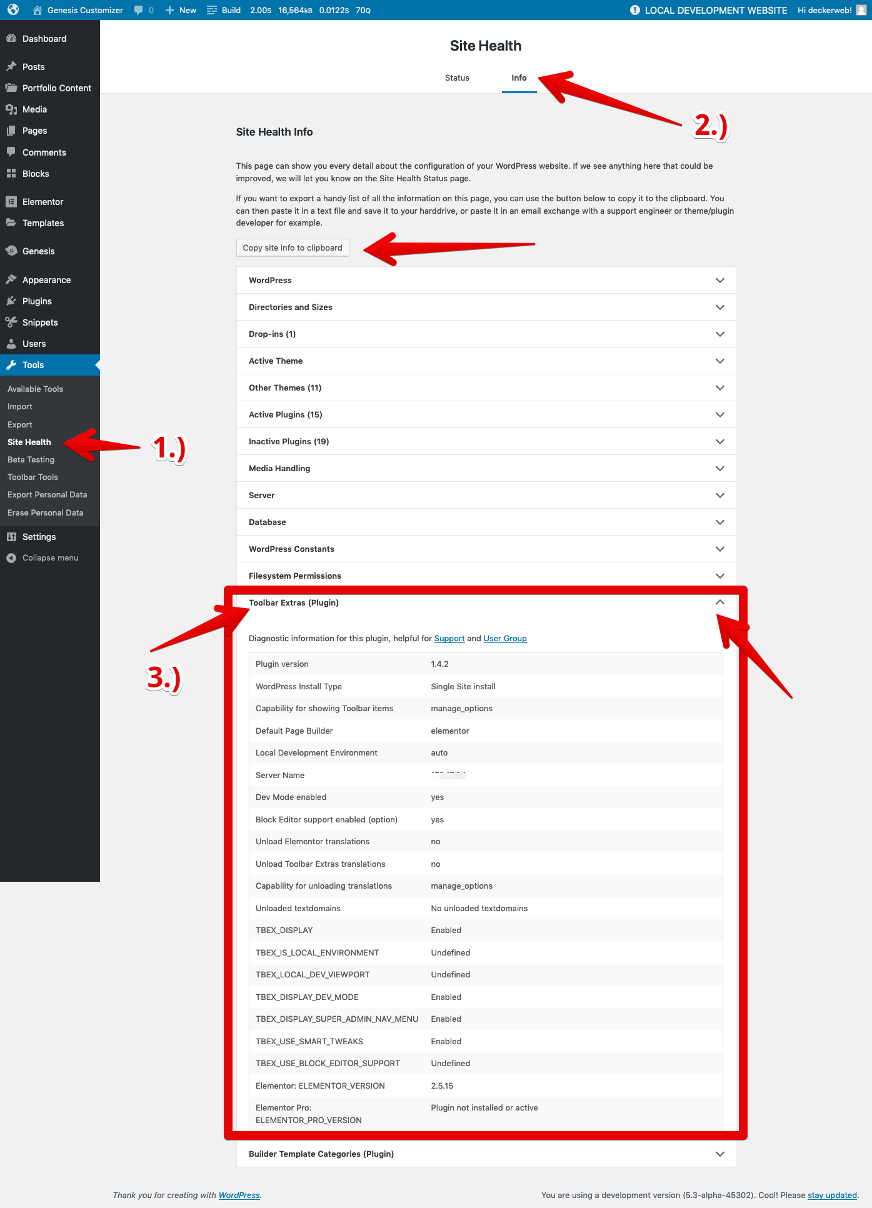Click the Blocks grid icon
The height and width of the screenshot is (1208, 872).
(x=11, y=174)
